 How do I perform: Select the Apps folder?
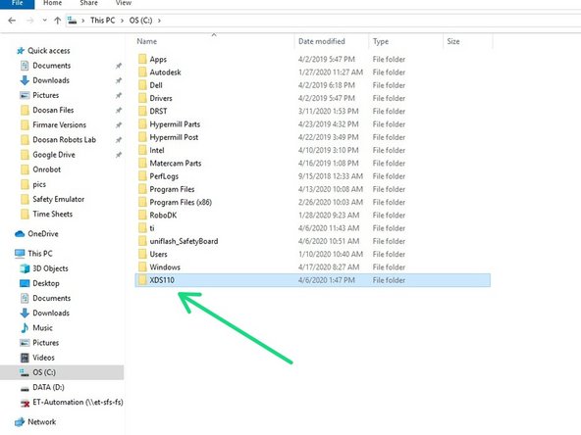point(158,59)
